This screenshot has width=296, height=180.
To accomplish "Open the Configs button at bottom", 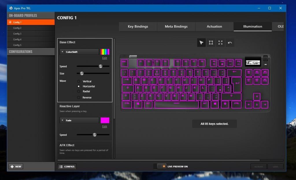I will tap(67, 166).
